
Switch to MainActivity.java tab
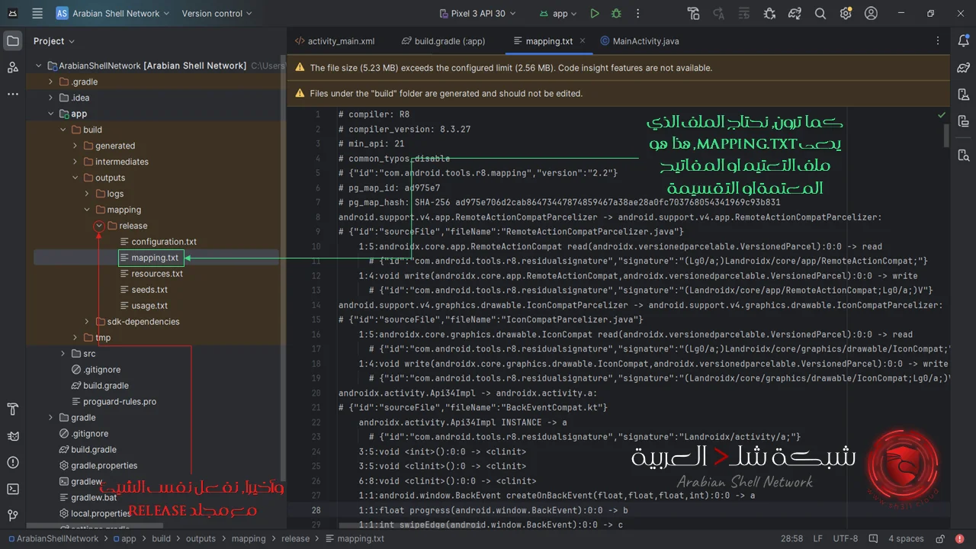(x=640, y=41)
